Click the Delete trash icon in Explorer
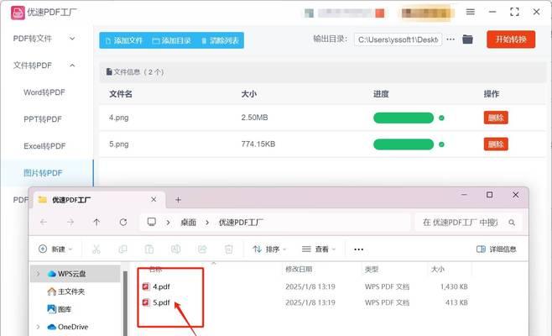 coord(229,249)
